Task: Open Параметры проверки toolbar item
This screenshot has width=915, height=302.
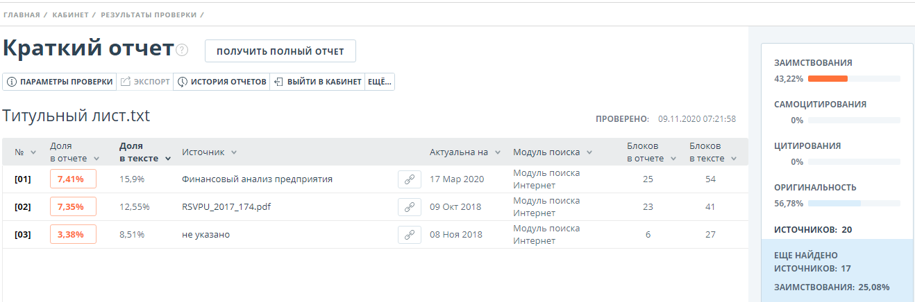Action: point(60,82)
